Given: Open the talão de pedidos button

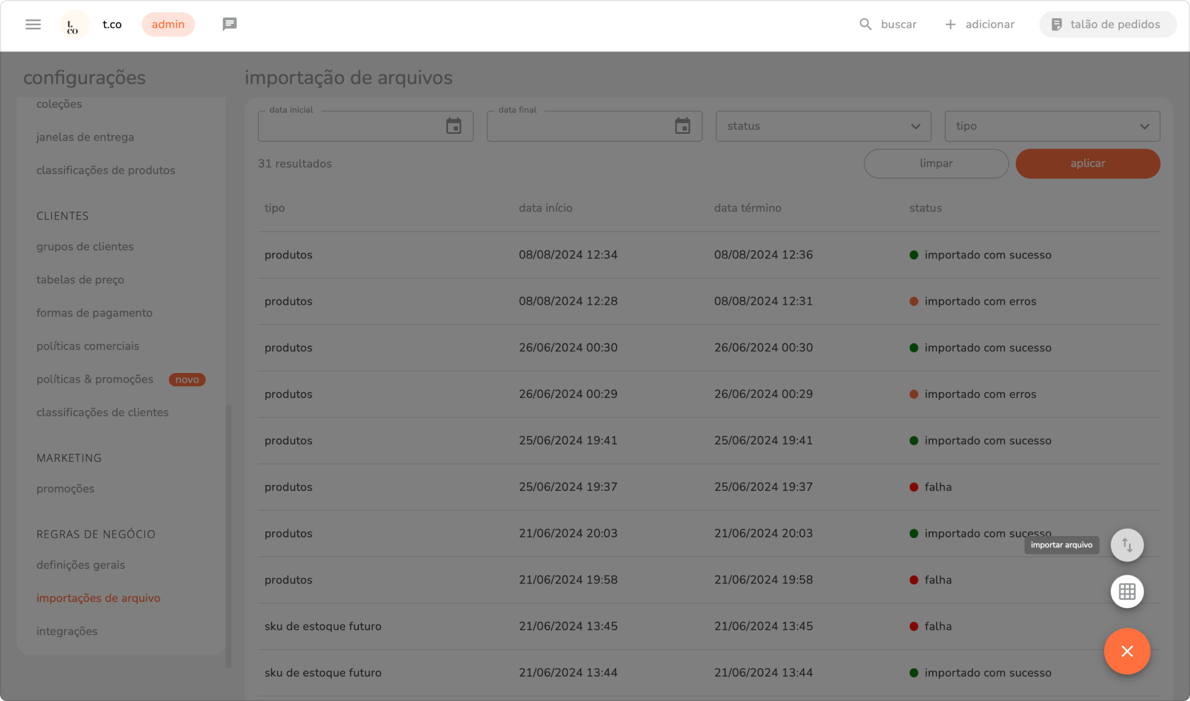Looking at the screenshot, I should pyautogui.click(x=1107, y=24).
